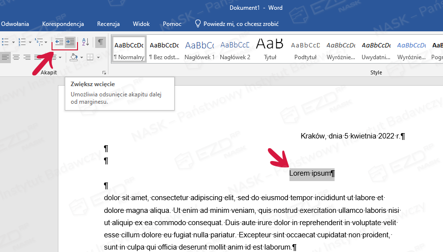Click the bulleted list icon
This screenshot has width=443, height=252.
coord(5,42)
